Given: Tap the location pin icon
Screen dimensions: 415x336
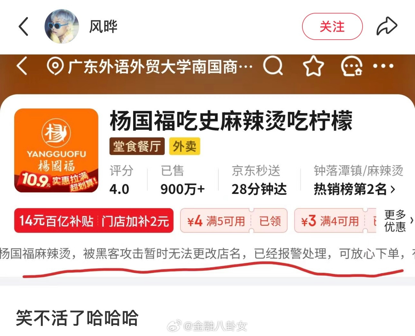Looking at the screenshot, I should tap(55, 66).
